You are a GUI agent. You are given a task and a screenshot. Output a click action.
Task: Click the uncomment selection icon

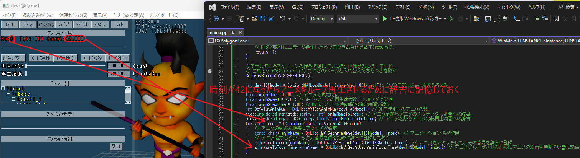point(545,19)
